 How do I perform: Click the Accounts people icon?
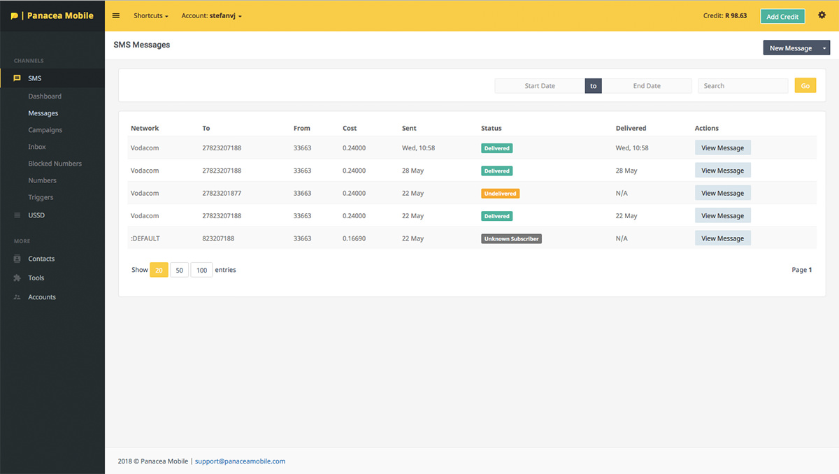[17, 297]
